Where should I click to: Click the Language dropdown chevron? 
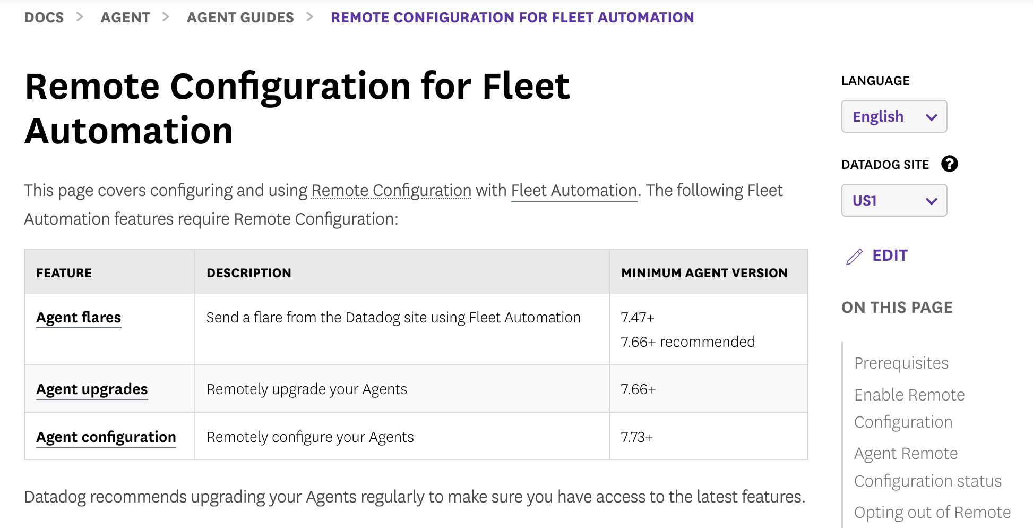(x=932, y=116)
